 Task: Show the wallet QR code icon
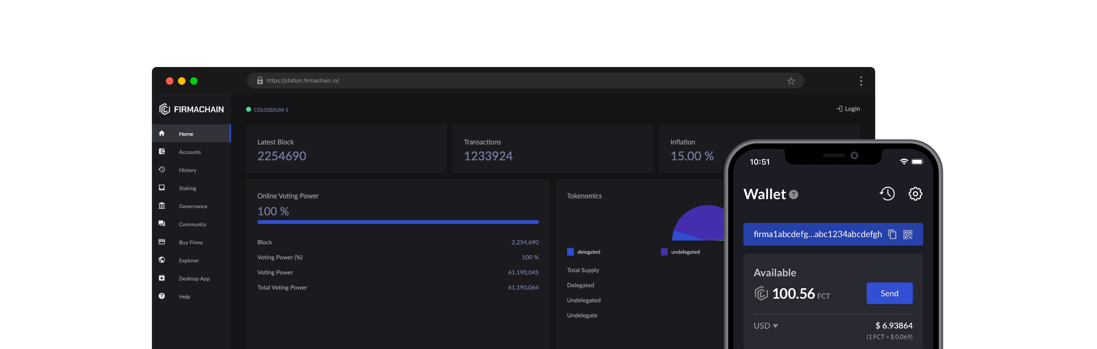[x=907, y=234]
